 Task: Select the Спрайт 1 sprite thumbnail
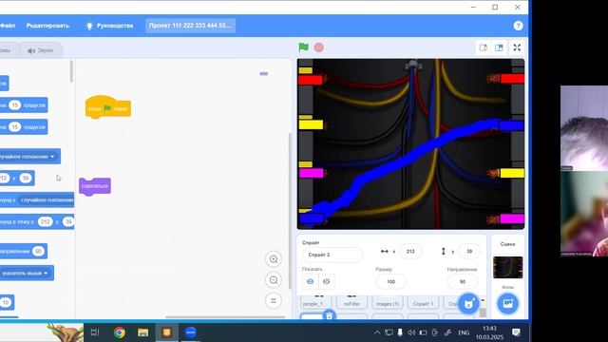click(423, 301)
